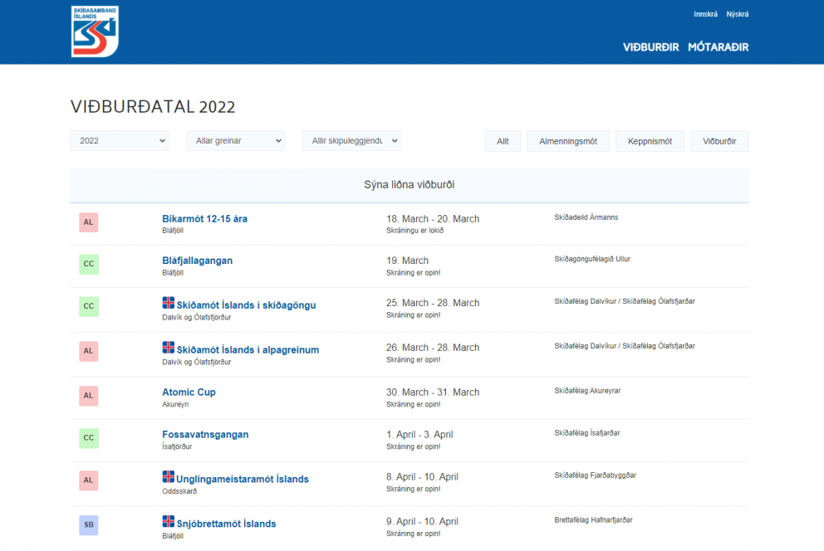Click the AL badge beside Bikarmót 12-15 ára
The width and height of the screenshot is (824, 551).
89,222
